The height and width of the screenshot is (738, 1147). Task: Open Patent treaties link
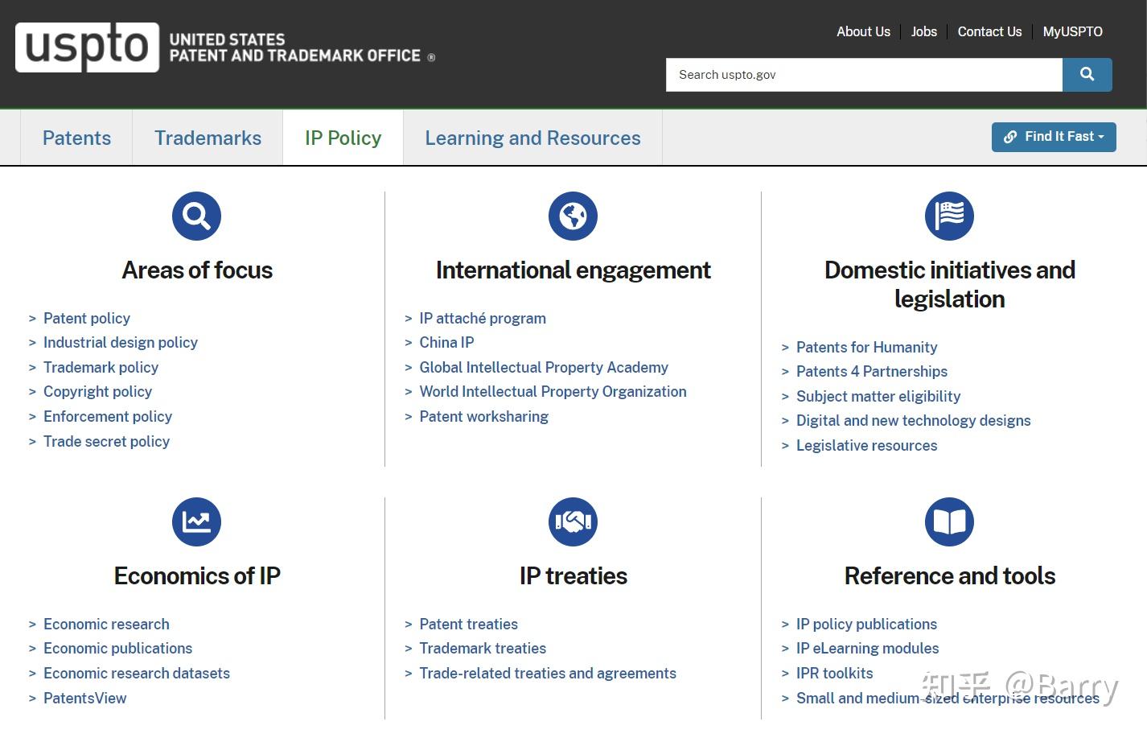pos(468,624)
